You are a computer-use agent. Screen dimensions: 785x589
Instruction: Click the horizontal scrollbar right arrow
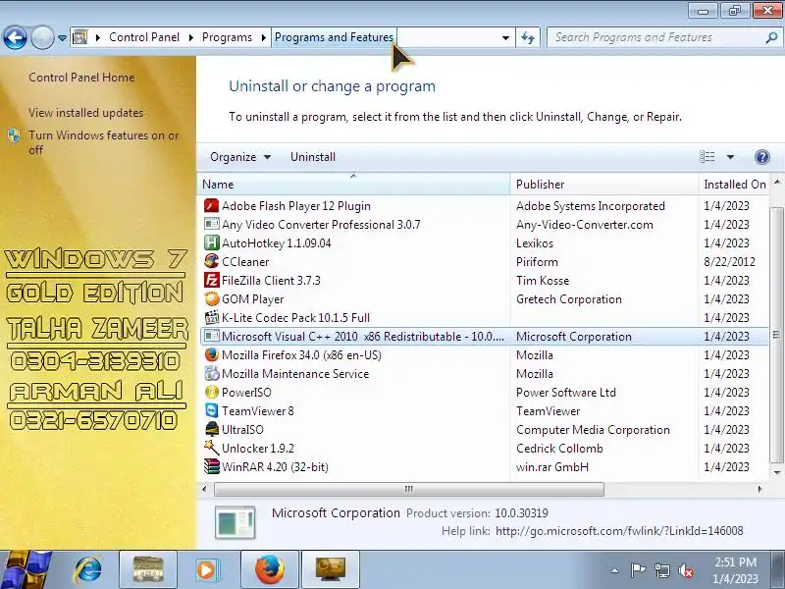(x=759, y=489)
